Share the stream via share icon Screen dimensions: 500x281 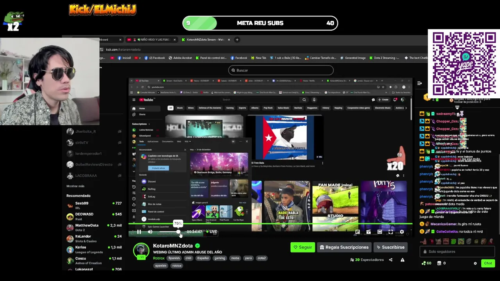391,260
